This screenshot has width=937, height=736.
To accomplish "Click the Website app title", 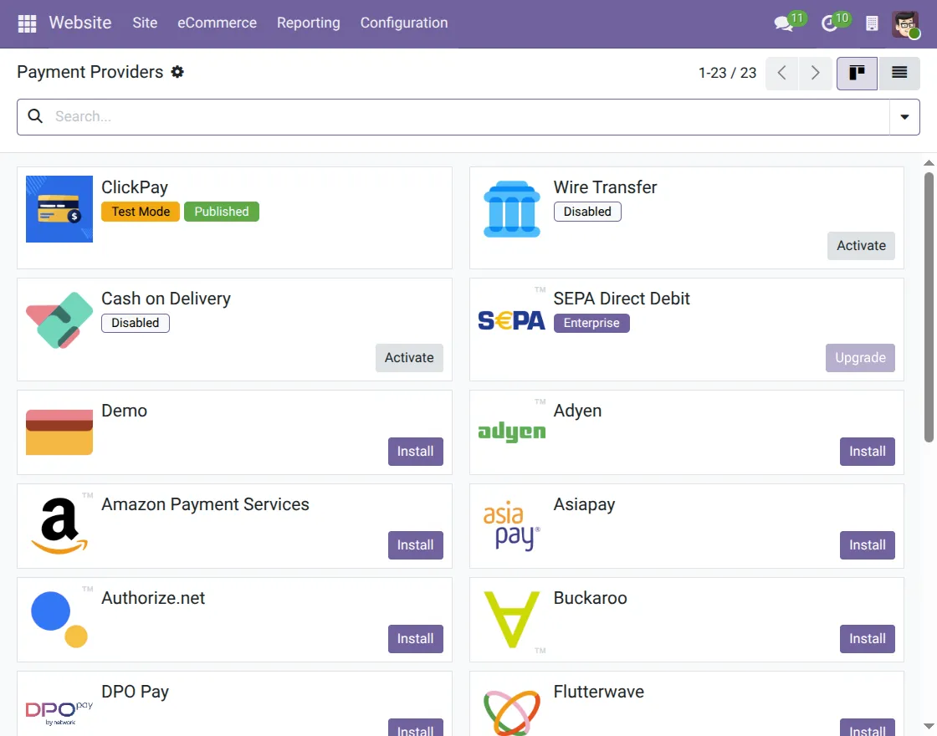I will tap(80, 23).
